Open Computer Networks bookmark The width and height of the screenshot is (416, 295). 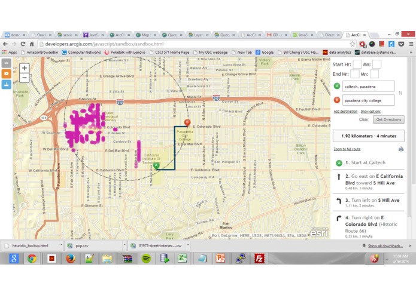click(x=81, y=53)
